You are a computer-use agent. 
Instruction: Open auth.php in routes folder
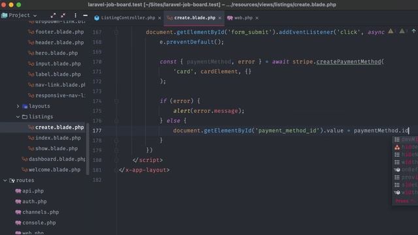(x=35, y=202)
